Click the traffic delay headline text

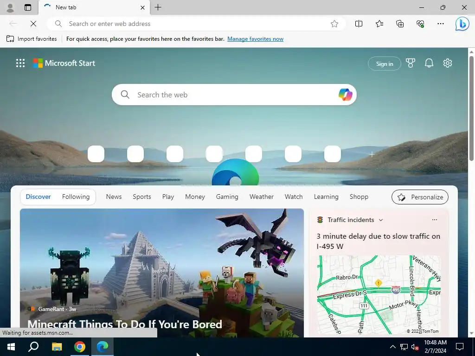point(379,241)
